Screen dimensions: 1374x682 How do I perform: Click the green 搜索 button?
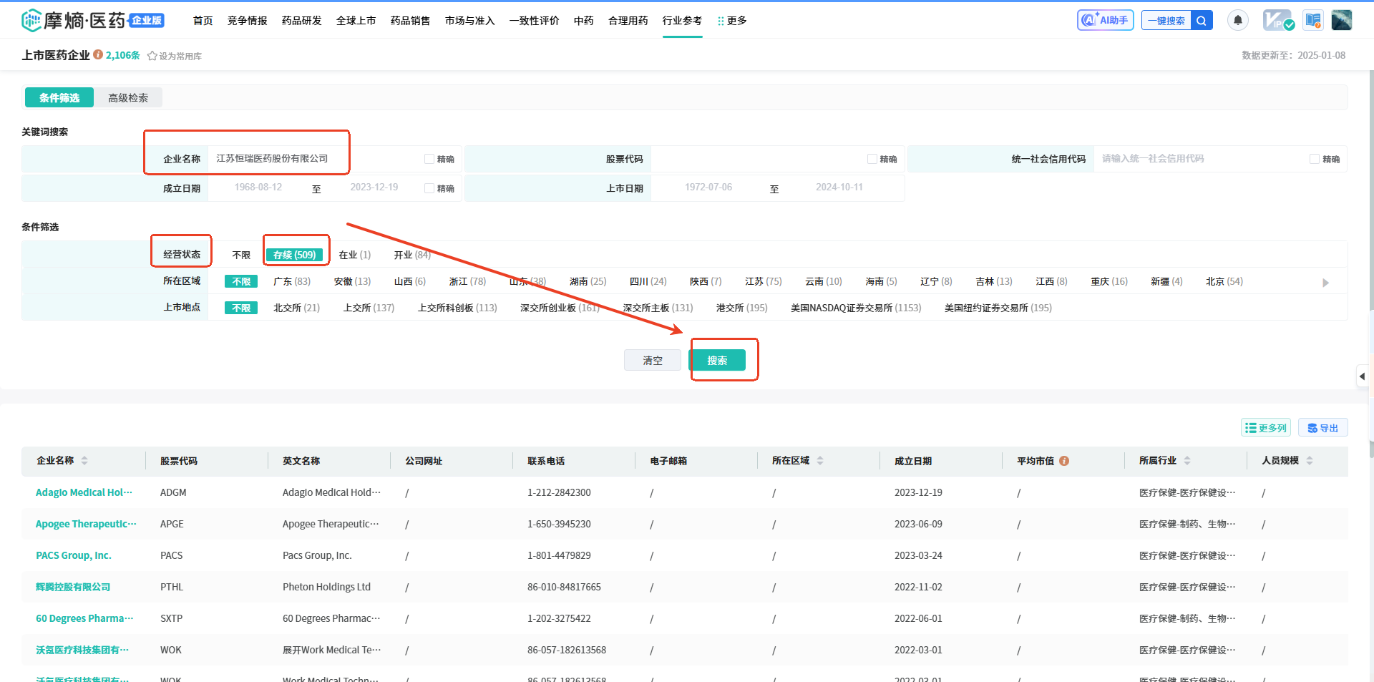point(717,360)
